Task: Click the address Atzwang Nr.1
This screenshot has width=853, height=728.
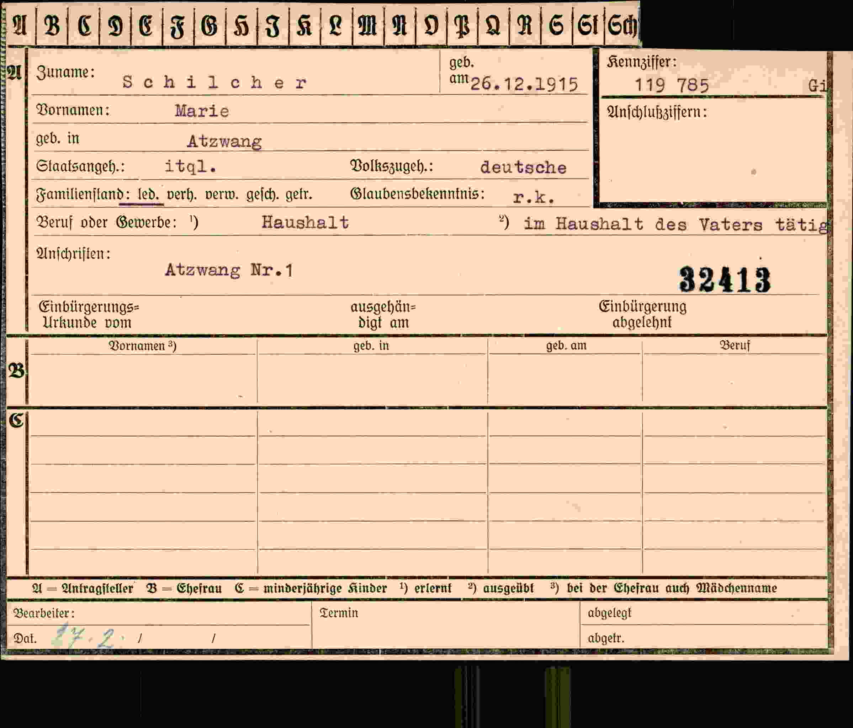Action: (x=229, y=270)
